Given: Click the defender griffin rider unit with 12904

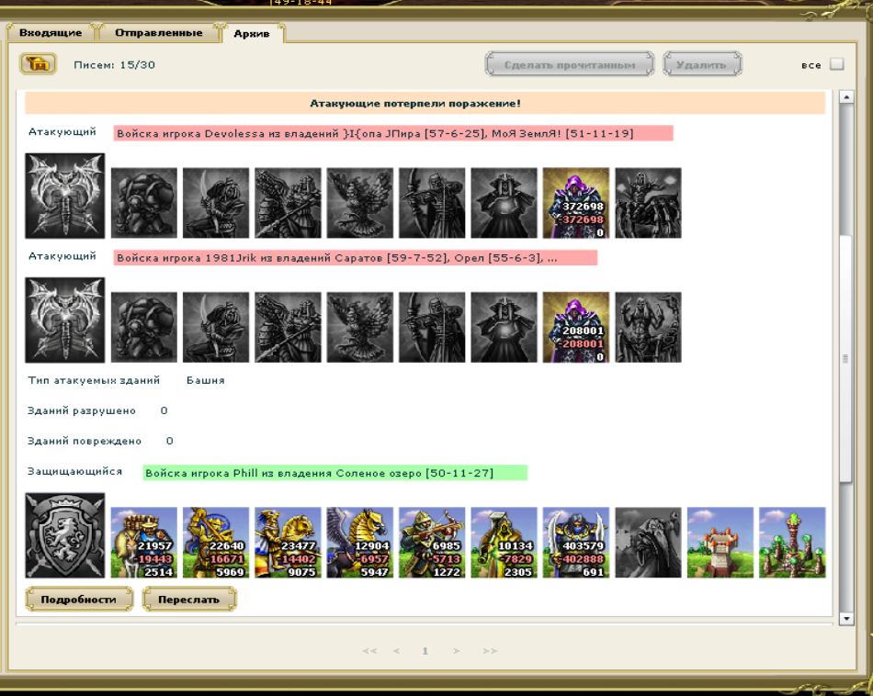Looking at the screenshot, I should pos(359,543).
